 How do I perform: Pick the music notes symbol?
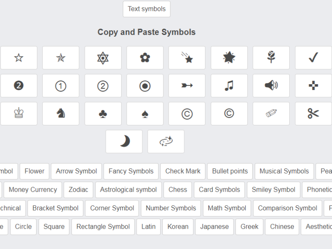coord(229,85)
